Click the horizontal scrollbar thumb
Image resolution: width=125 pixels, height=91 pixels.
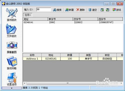click(67, 83)
